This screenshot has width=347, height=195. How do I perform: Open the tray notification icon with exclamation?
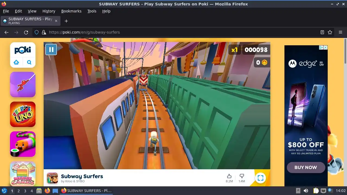[330, 191]
